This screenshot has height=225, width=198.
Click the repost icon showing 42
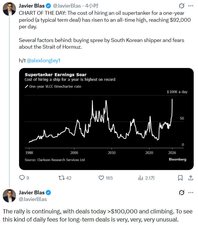tap(62, 178)
